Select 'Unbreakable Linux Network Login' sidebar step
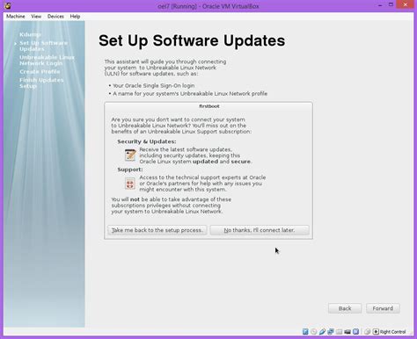The height and width of the screenshot is (339, 417). point(47,61)
